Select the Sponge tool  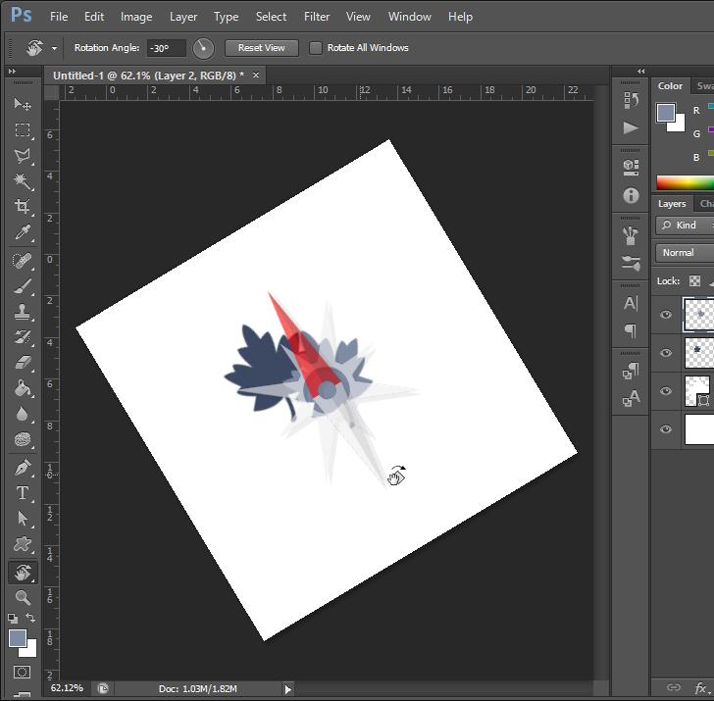point(23,439)
